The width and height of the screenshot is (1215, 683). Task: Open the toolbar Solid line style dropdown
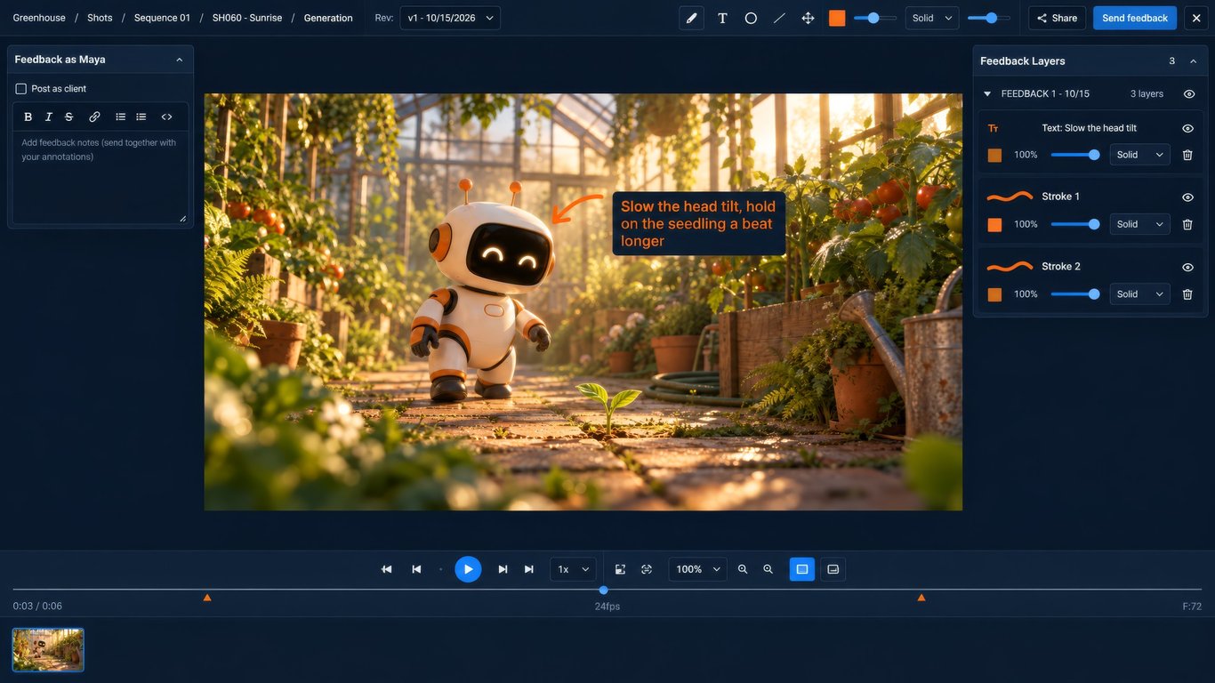tap(932, 18)
